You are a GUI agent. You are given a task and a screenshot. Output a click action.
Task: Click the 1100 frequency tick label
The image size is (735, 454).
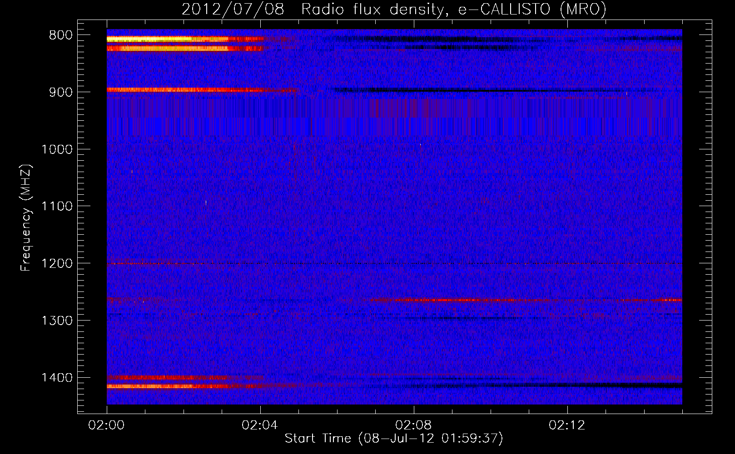click(x=57, y=207)
